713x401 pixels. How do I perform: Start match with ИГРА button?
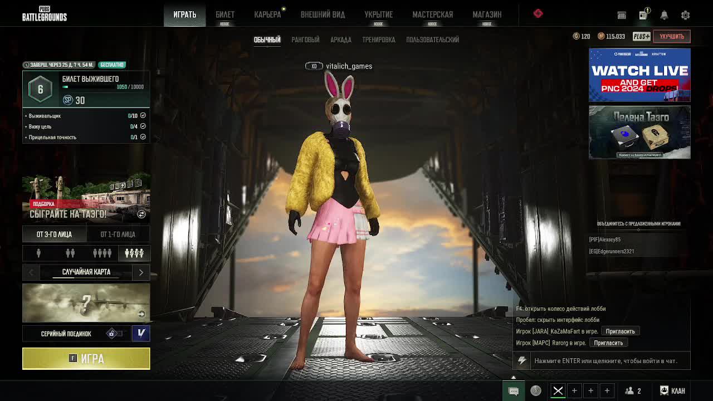(x=86, y=359)
